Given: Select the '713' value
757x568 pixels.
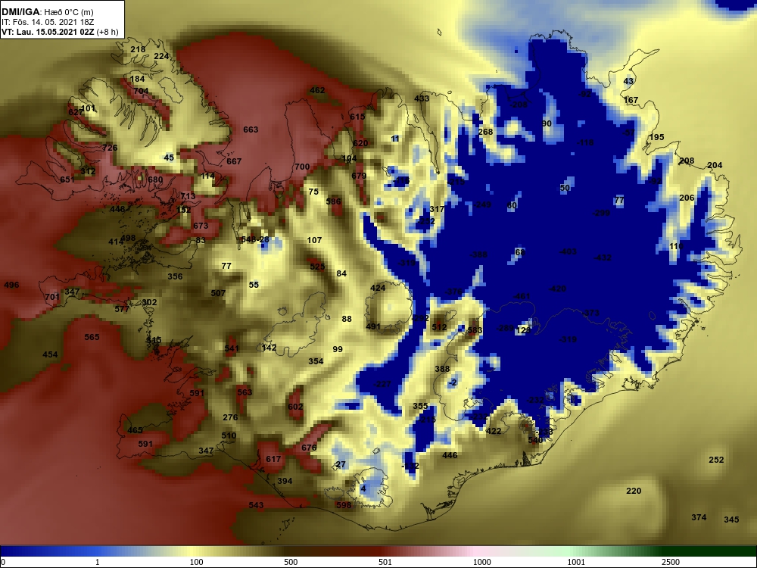Looking at the screenshot, I should coord(188,196).
